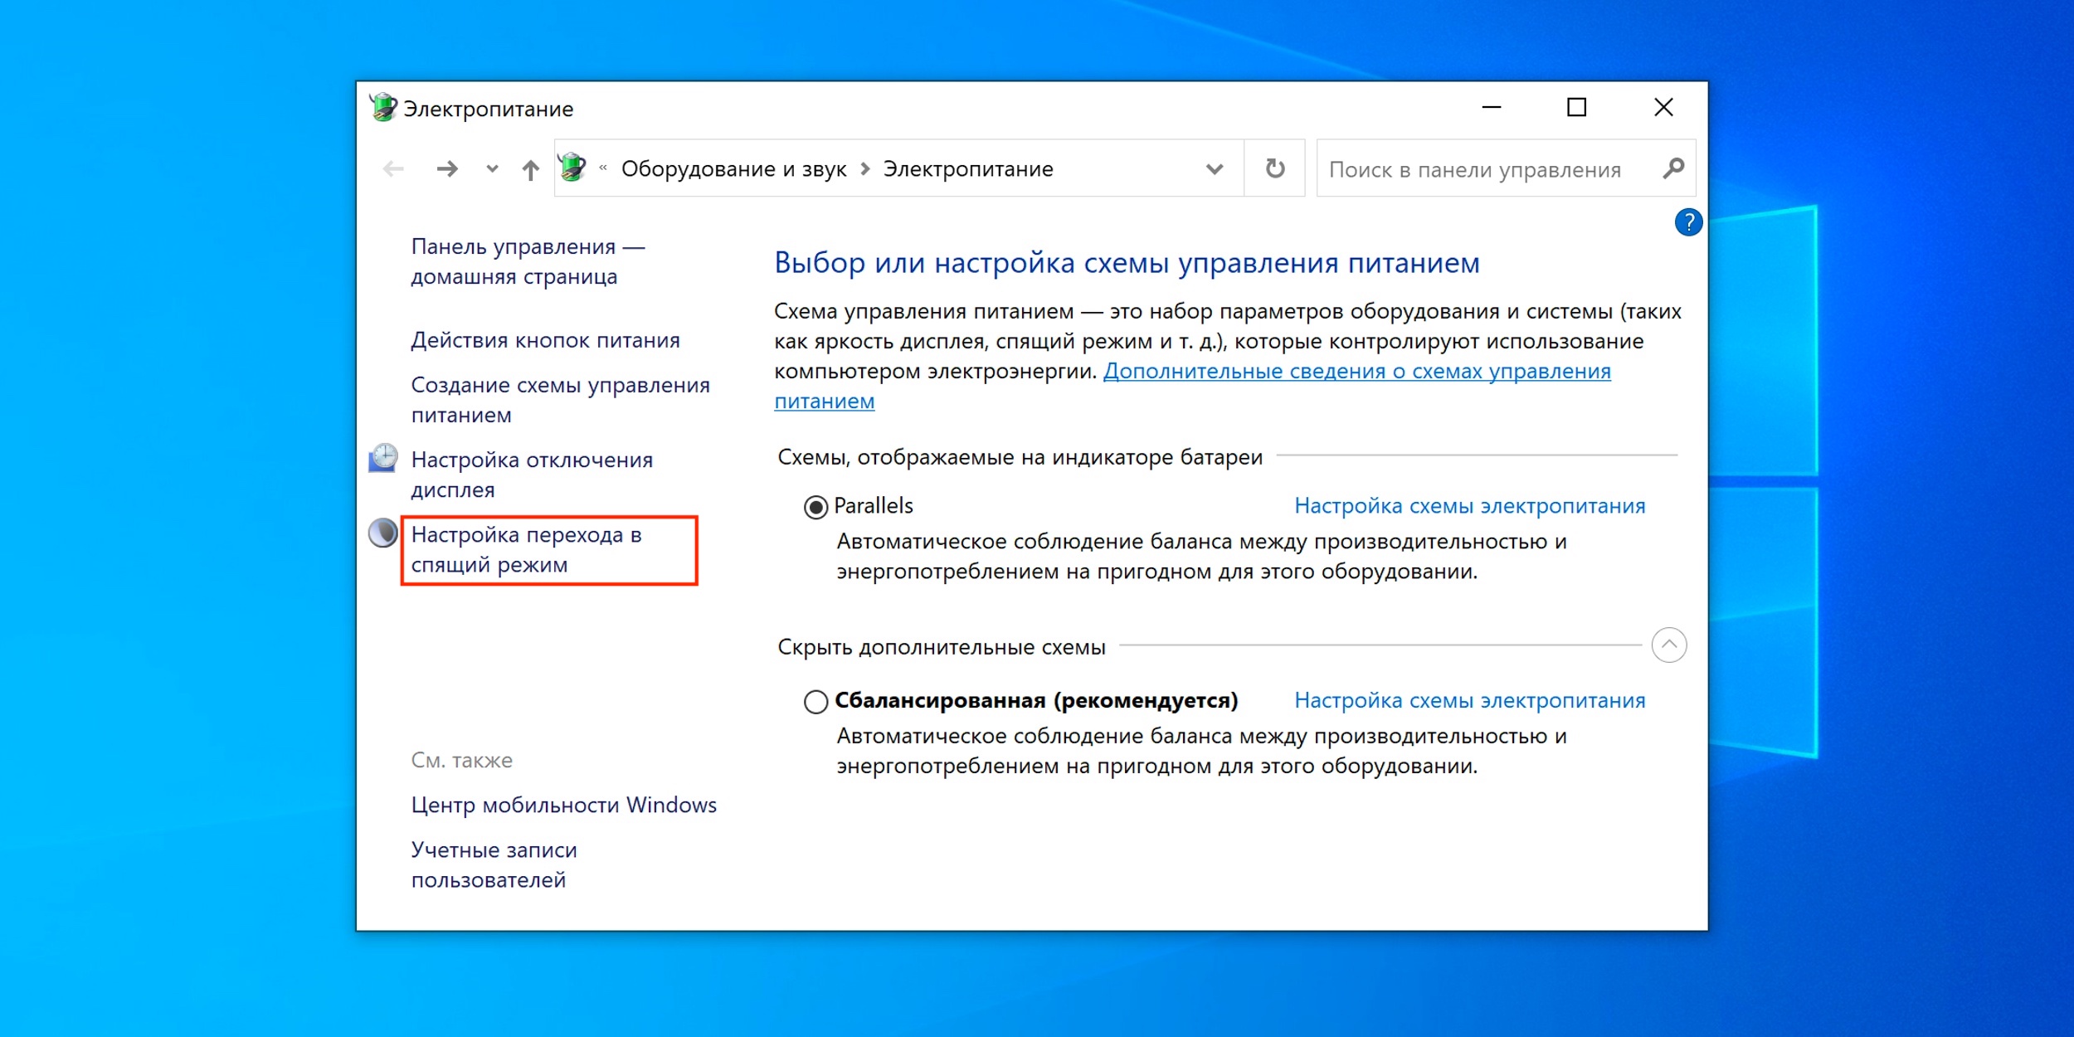The image size is (2074, 1037).
Task: Open Центр мобильности Windows
Action: click(563, 806)
